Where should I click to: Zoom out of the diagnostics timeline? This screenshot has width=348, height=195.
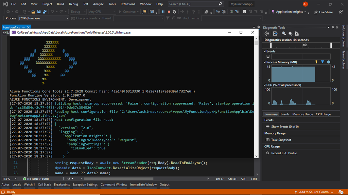[290, 34]
